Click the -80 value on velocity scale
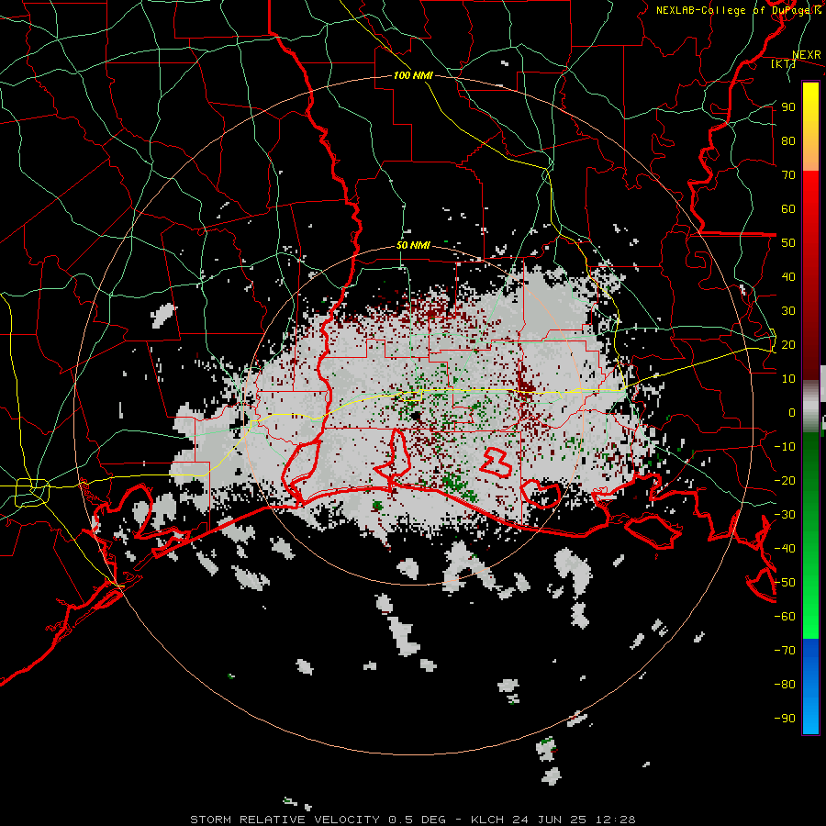This screenshot has height=826, width=826. point(785,685)
